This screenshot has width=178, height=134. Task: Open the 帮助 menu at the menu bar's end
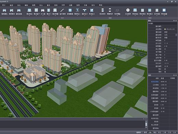point(101,5)
